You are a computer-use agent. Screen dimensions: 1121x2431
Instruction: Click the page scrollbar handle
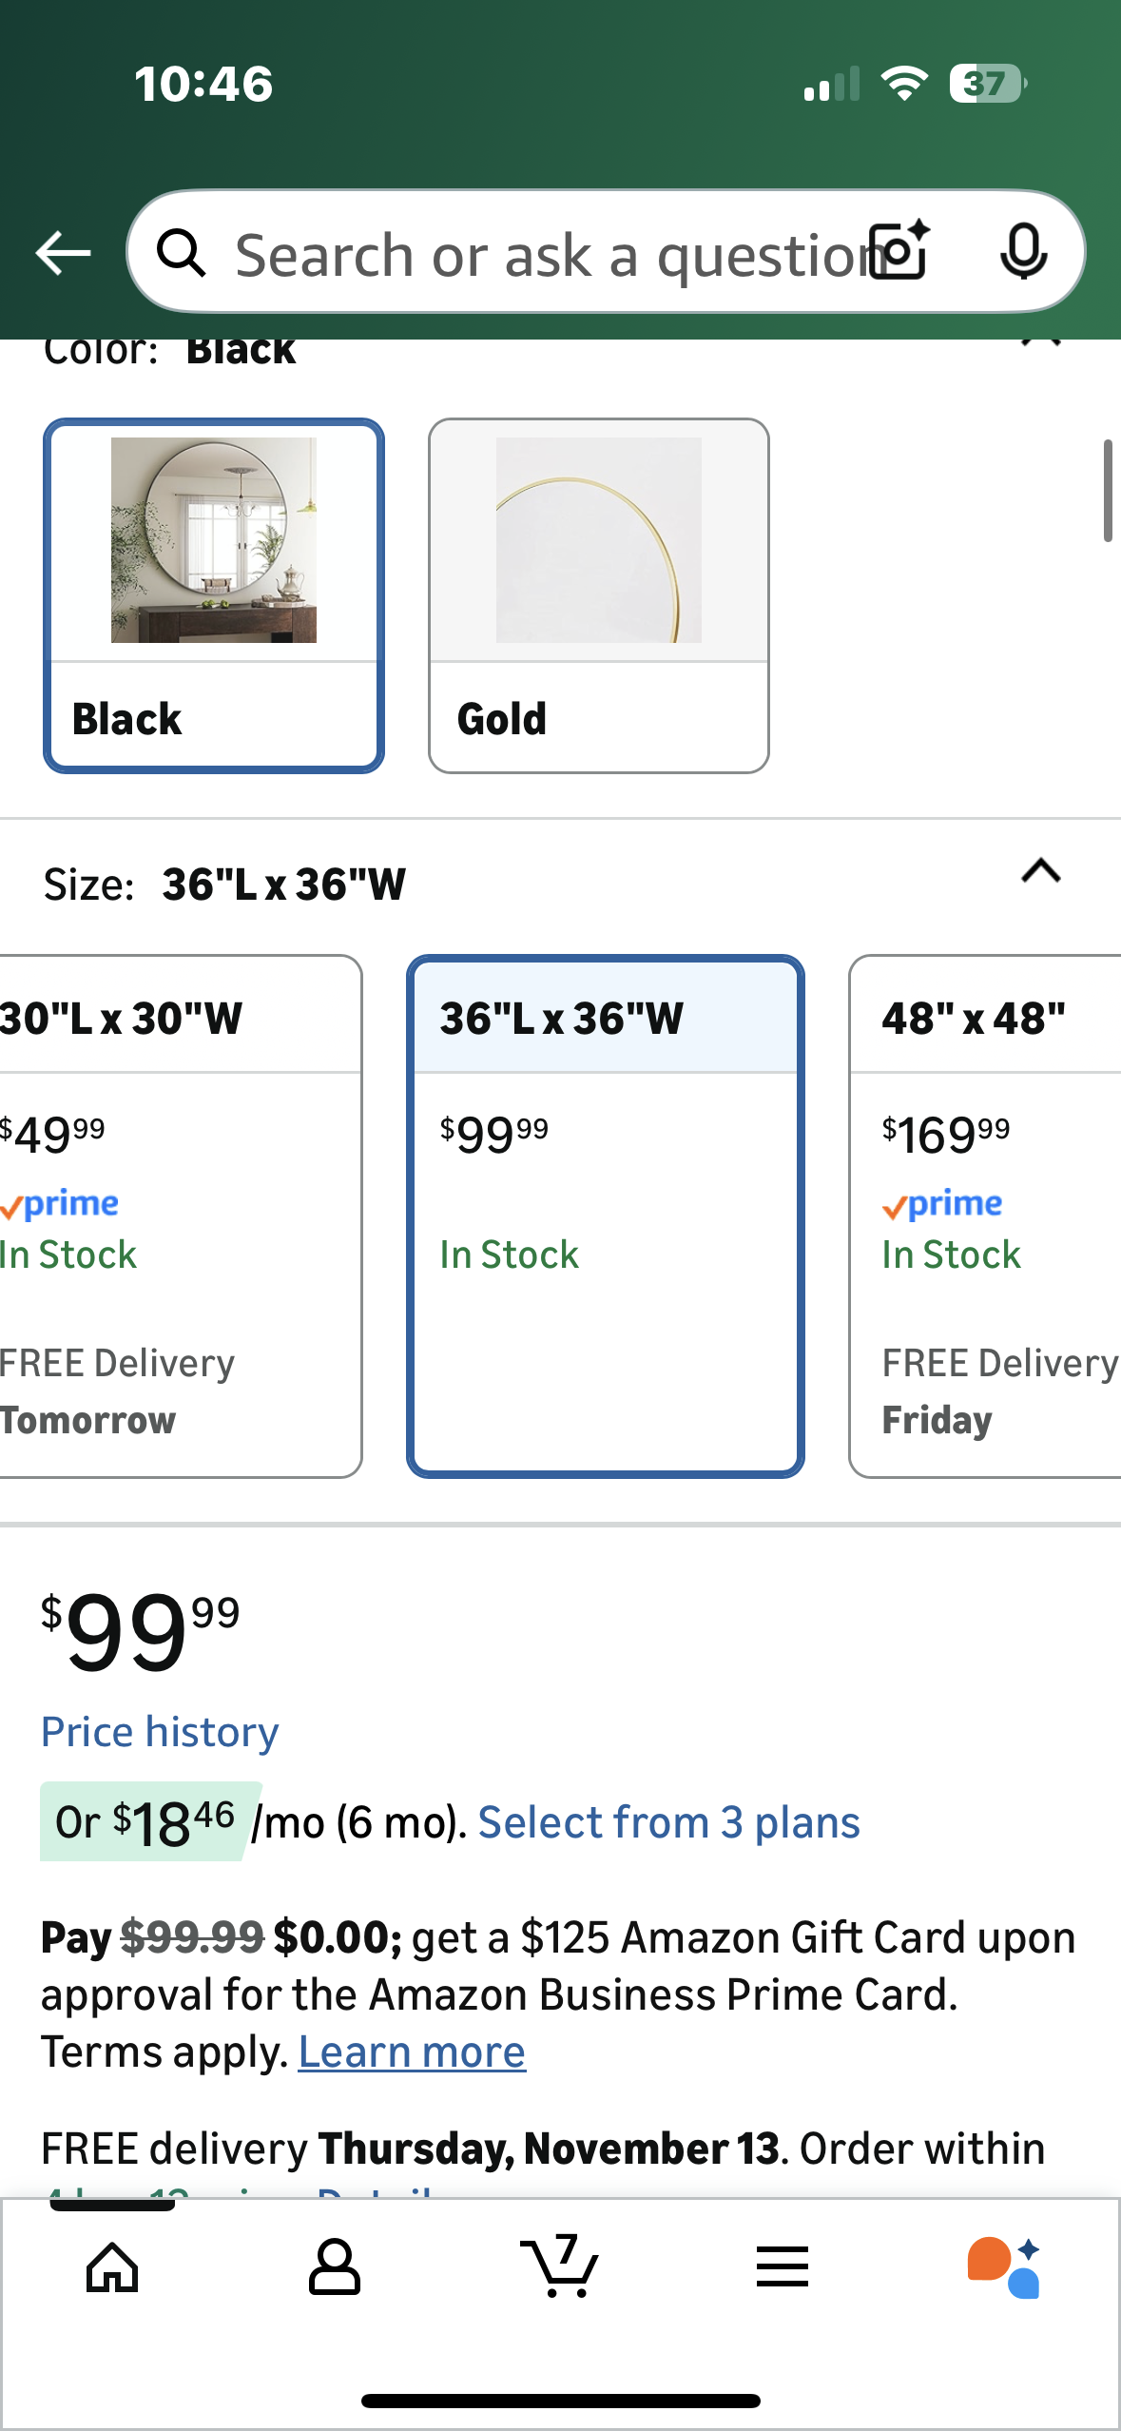tap(1108, 491)
